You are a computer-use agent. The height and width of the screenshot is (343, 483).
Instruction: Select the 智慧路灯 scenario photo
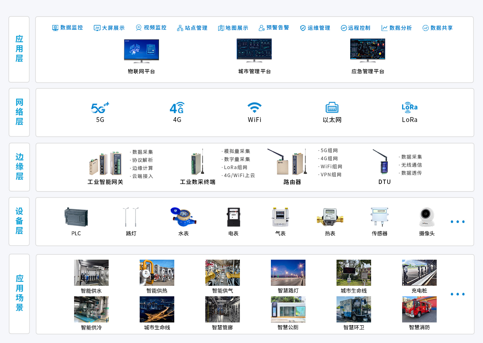pyautogui.click(x=288, y=273)
